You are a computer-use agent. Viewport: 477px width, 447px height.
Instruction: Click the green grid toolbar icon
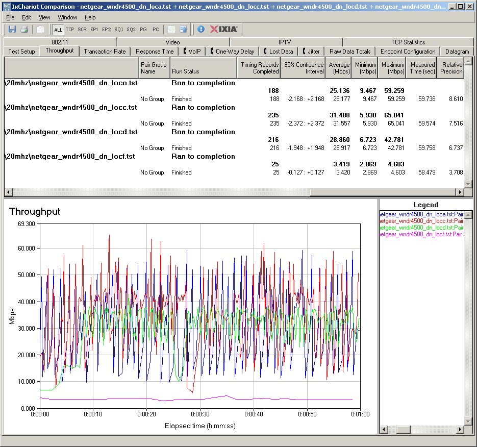[x=171, y=29]
